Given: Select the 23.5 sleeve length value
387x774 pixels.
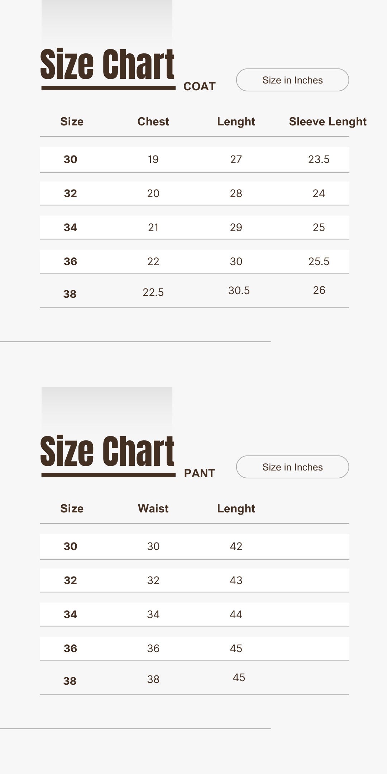Looking at the screenshot, I should [319, 159].
